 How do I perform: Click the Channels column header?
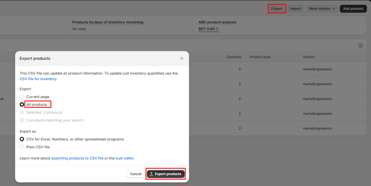[234, 57]
